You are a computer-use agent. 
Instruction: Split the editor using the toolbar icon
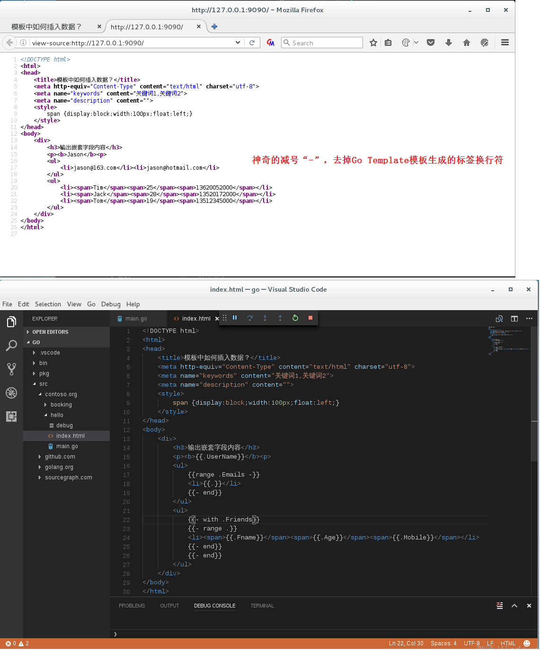point(514,319)
